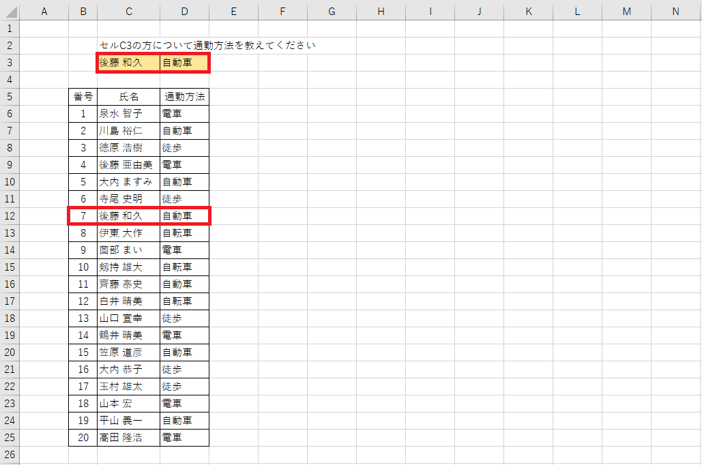Select 電車 commute cell for 泉水 智子

point(184,114)
